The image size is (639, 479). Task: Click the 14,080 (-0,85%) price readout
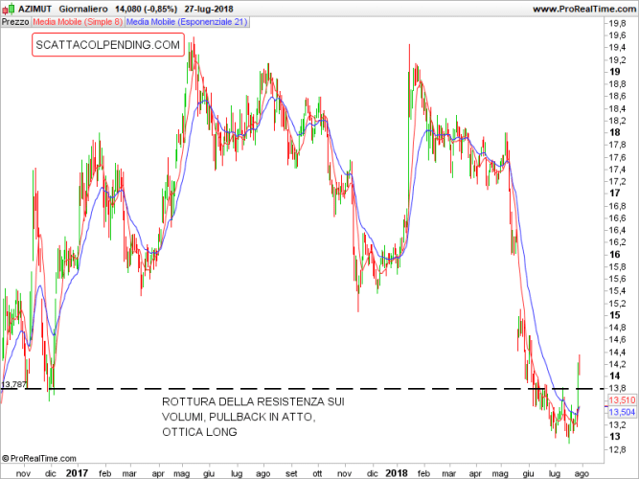146,9
